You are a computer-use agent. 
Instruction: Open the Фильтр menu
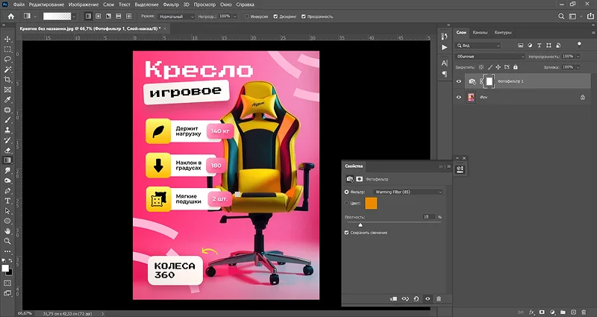[171, 4]
